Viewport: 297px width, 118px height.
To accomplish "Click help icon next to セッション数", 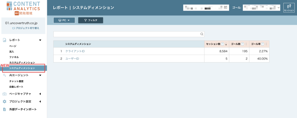I will click(x=222, y=44).
